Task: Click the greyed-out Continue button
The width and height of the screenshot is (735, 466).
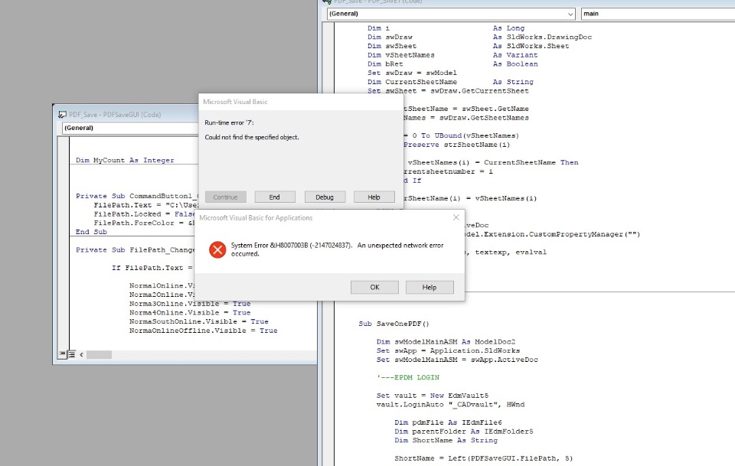Action: [225, 197]
